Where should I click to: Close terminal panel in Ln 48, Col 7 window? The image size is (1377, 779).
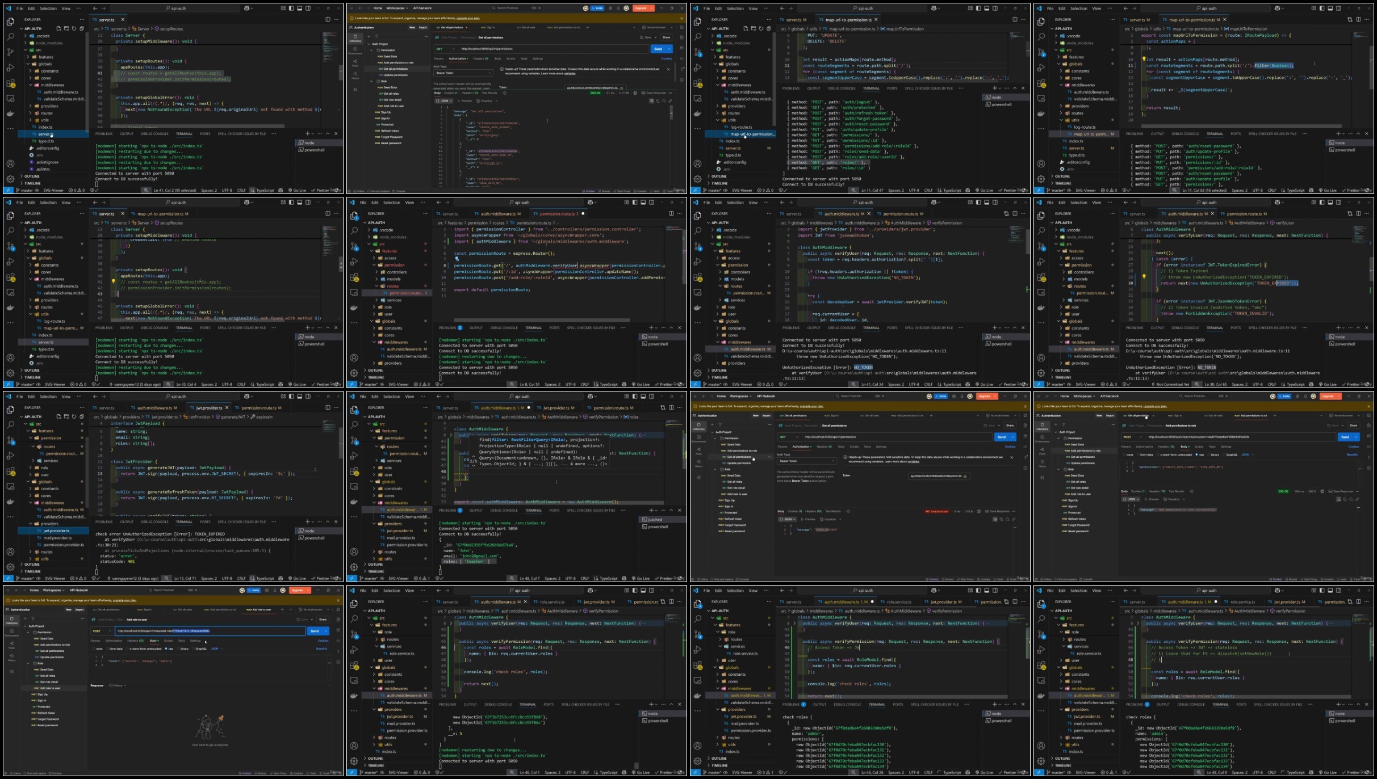click(x=679, y=510)
